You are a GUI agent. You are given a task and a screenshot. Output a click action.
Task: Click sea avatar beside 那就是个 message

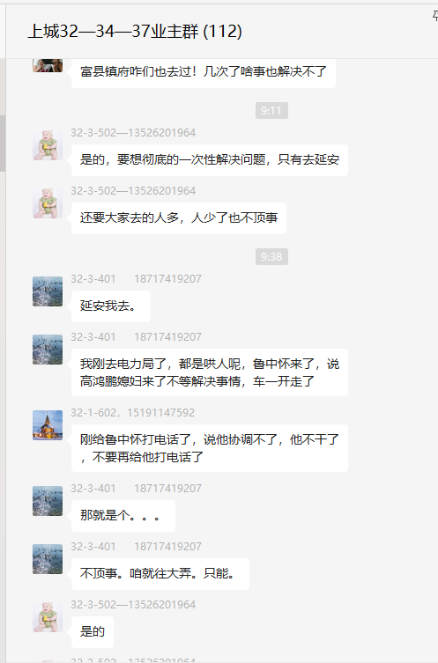coord(48,501)
